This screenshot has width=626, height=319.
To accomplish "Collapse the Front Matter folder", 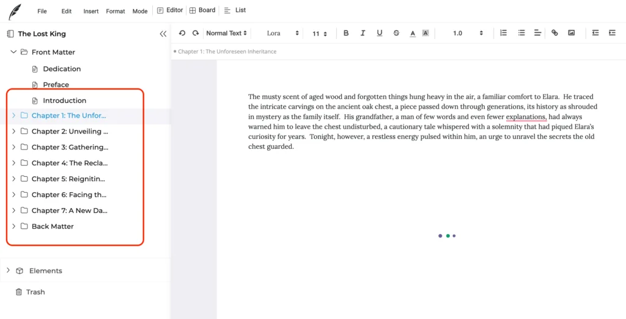I will coord(13,52).
